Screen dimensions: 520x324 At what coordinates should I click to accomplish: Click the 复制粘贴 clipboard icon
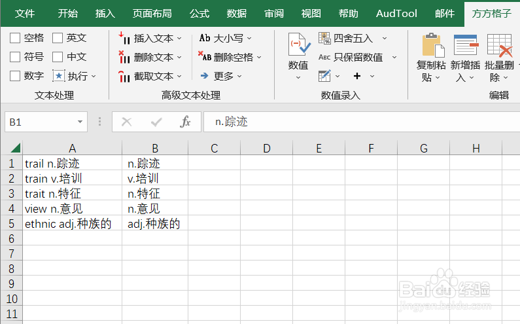(x=433, y=45)
